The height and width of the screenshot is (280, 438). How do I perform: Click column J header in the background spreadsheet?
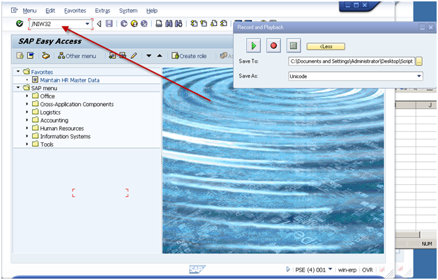[x=430, y=105]
